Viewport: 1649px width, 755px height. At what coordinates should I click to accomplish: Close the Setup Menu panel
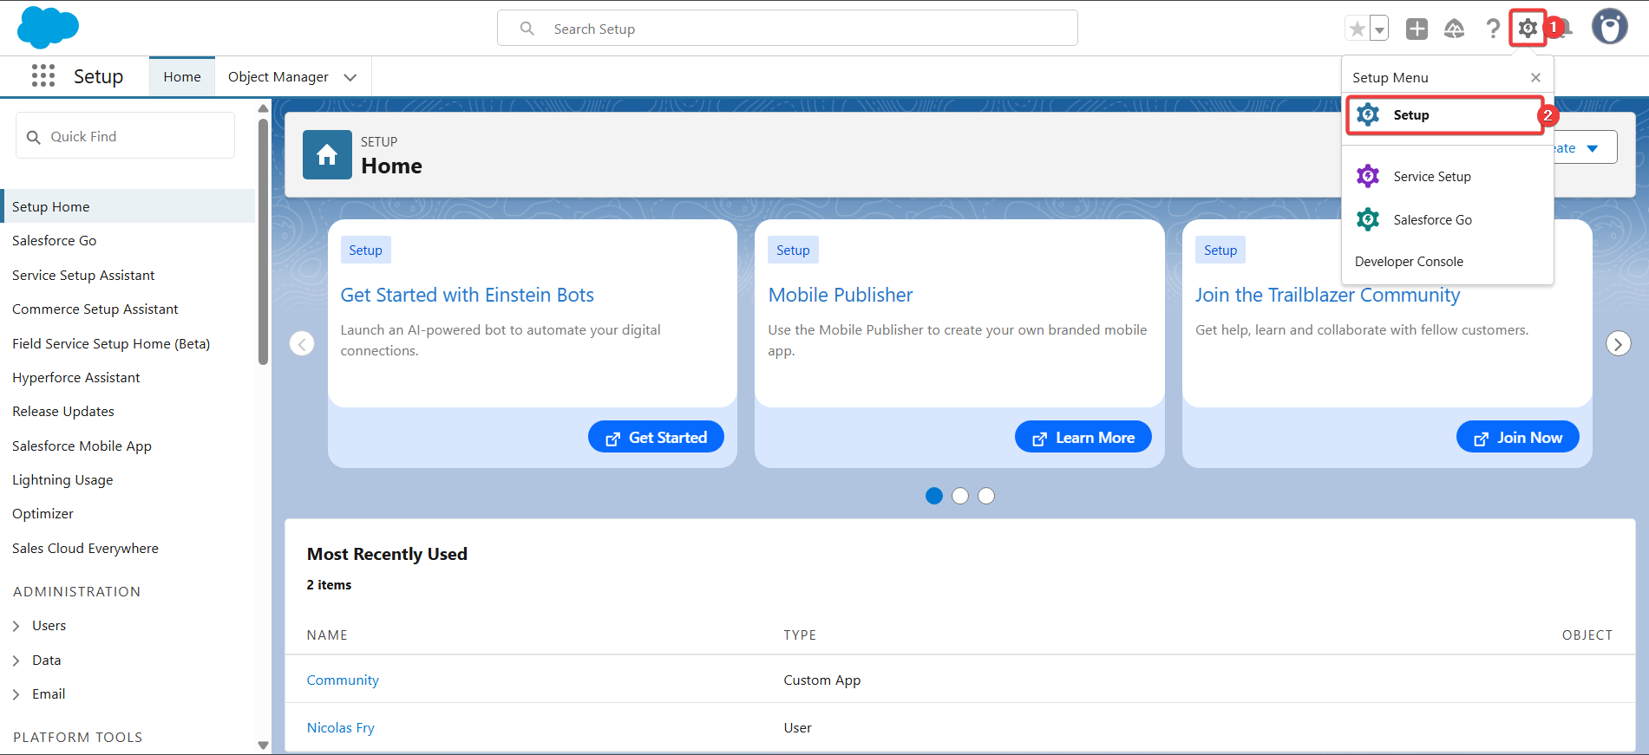[x=1535, y=77]
